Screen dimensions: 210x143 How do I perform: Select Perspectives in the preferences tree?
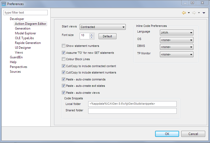tap(18, 67)
